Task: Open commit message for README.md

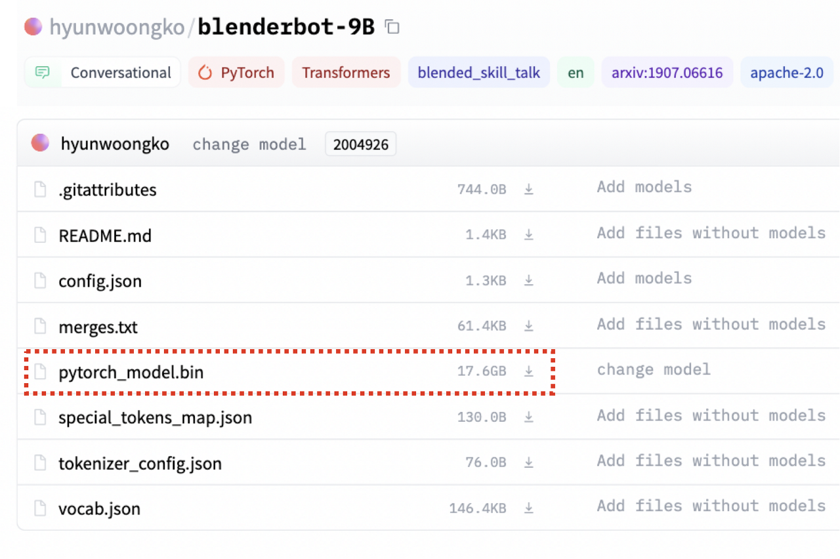Action: 711,233
